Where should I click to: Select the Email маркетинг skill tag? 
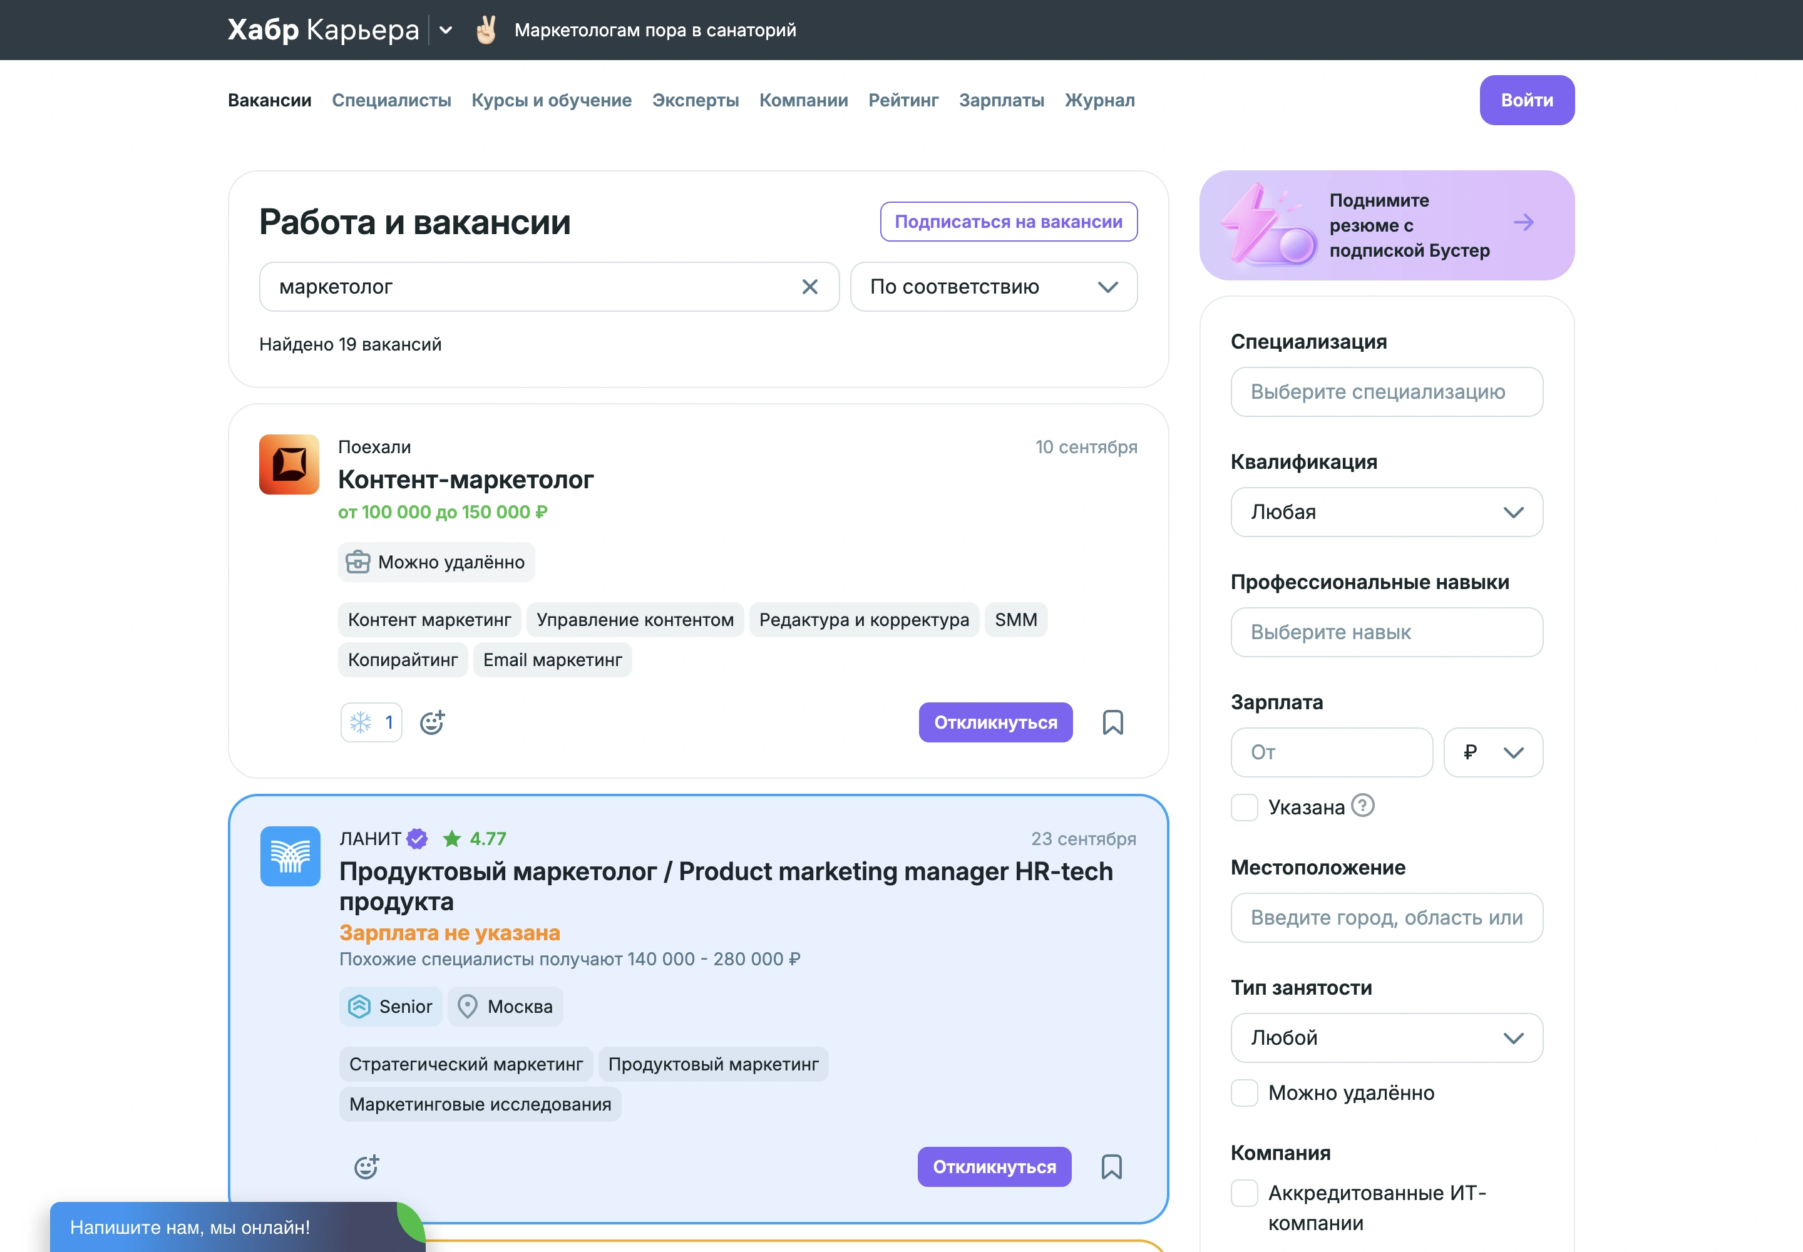click(552, 660)
